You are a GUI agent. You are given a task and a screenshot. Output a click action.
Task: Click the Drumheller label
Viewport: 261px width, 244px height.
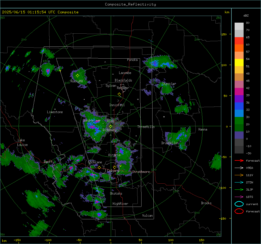tap(170, 143)
